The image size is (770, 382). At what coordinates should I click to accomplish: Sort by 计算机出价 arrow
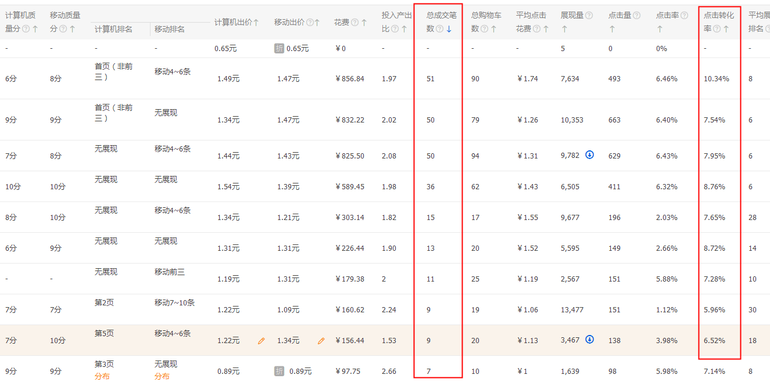pos(256,23)
